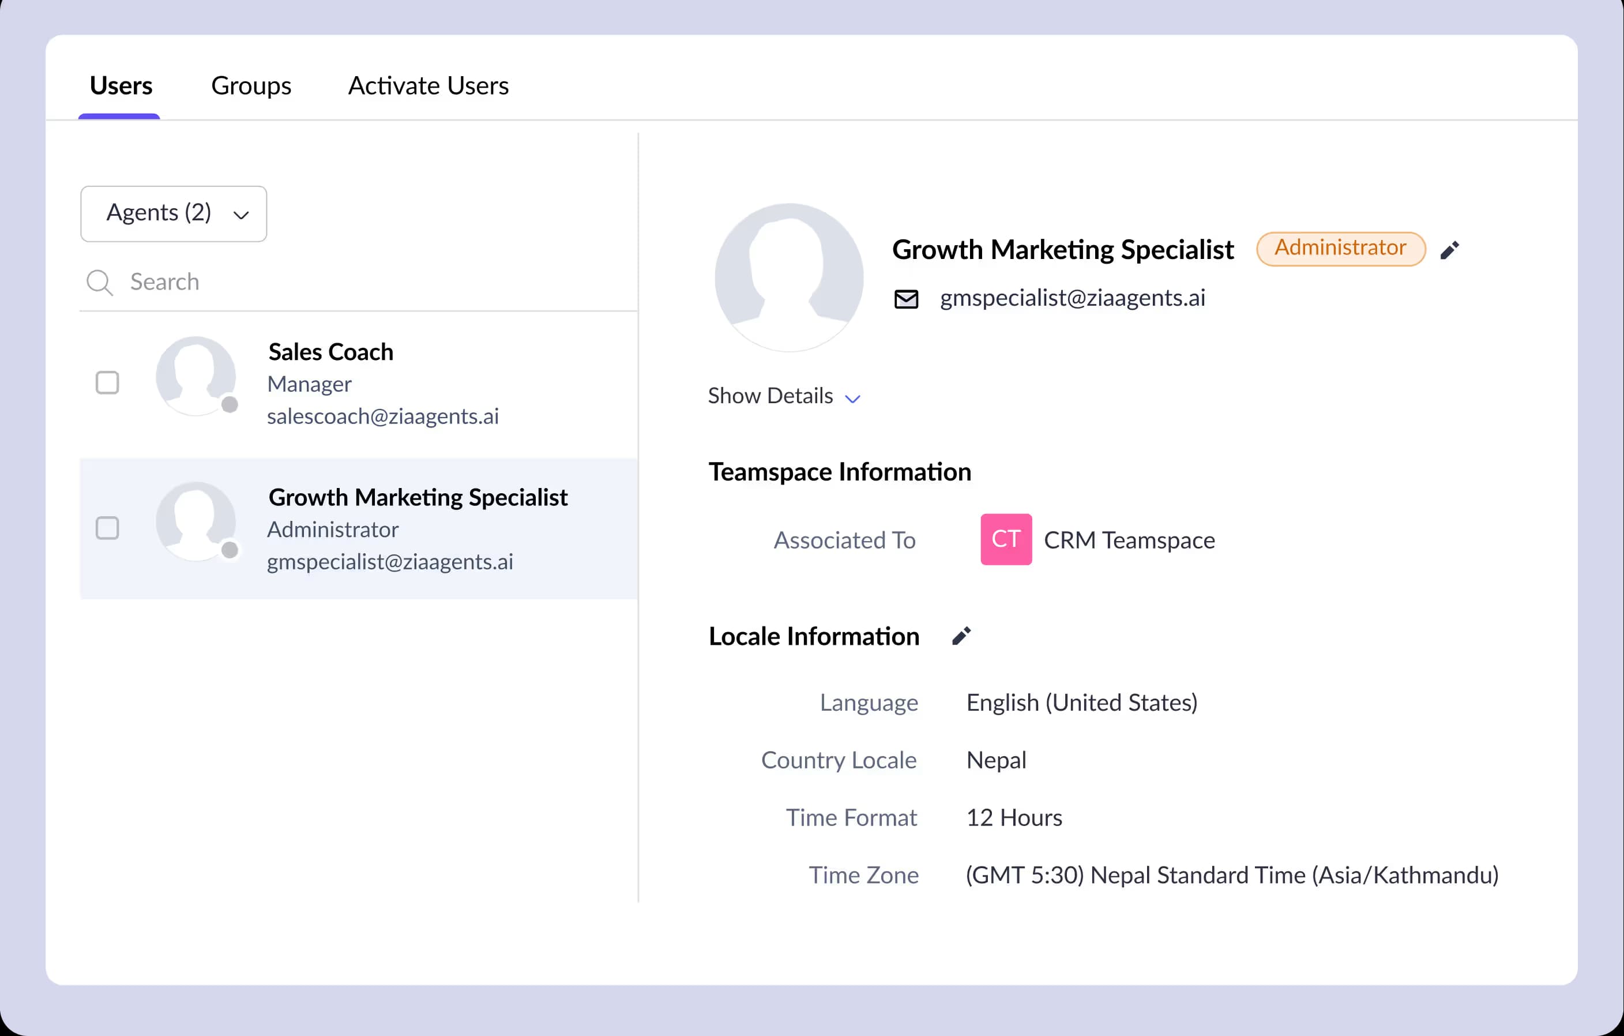Click the Nepal country locale value
The image size is (1624, 1036).
(x=996, y=760)
